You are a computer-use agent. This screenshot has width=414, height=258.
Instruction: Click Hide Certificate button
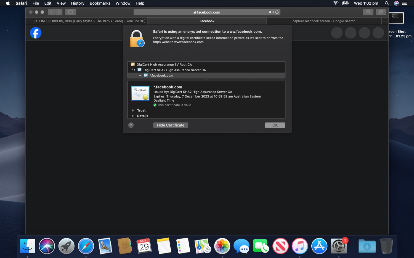pyautogui.click(x=171, y=125)
